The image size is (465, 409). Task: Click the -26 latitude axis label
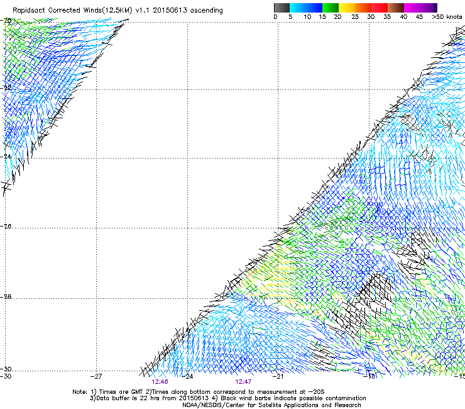[6, 227]
